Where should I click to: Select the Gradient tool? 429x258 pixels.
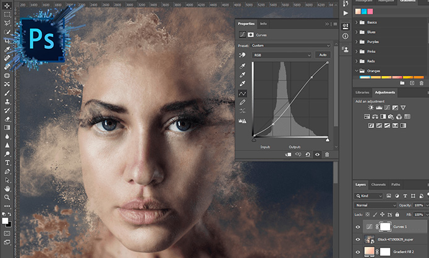pos(7,127)
